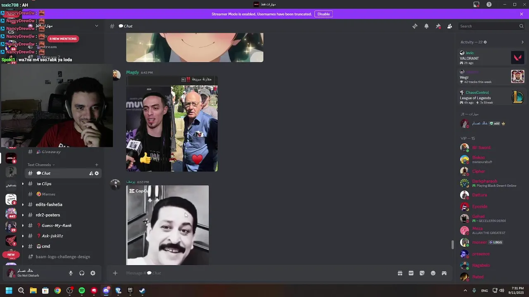Open Epic Games Launcher from taskbar
The height and width of the screenshot is (297, 529).
tap(130, 290)
